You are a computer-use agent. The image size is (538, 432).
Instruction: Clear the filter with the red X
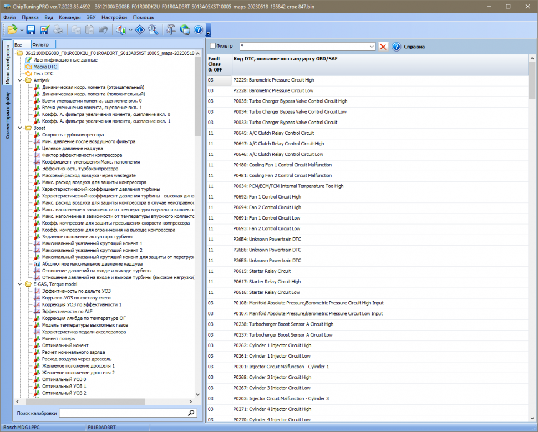click(383, 47)
